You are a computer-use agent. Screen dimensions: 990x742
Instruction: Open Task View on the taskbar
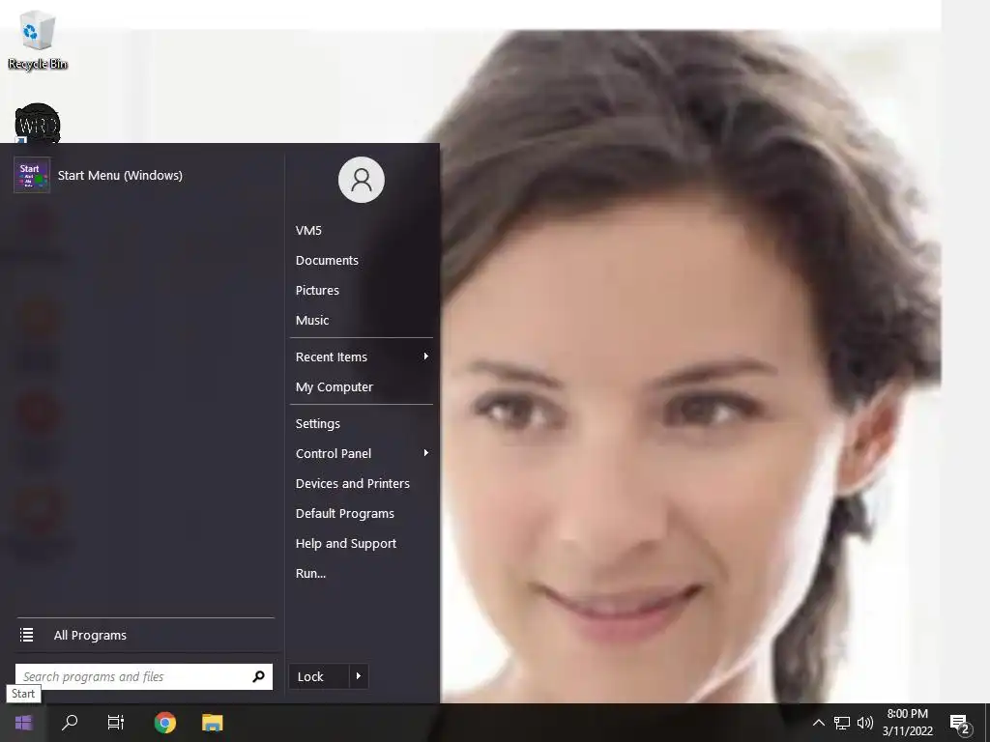click(x=116, y=723)
